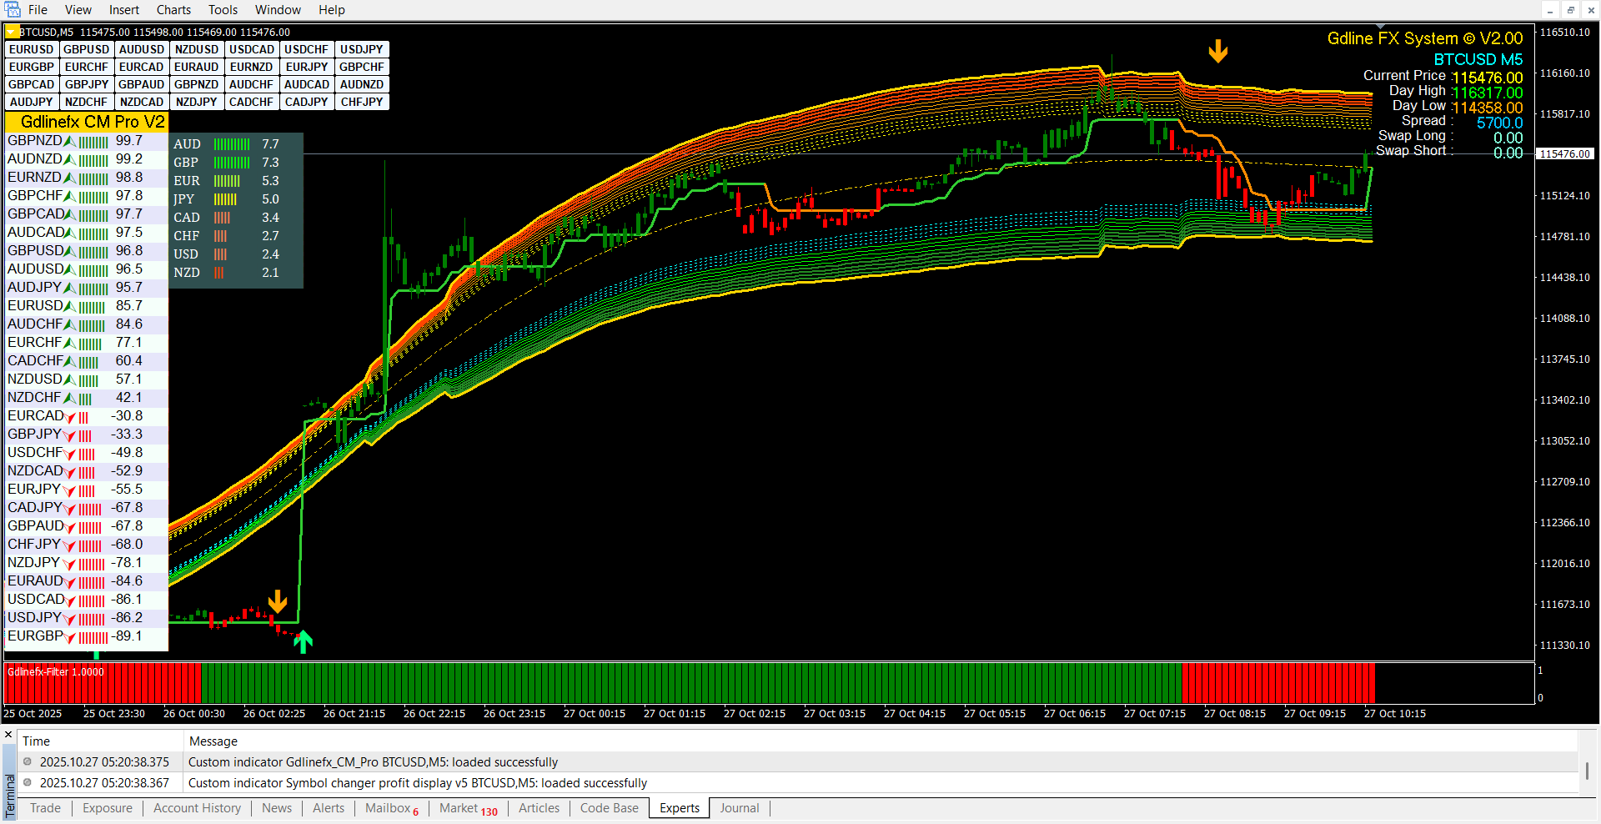This screenshot has width=1601, height=824.
Task: Click the Terminal log vertical scrollbar
Action: (1588, 771)
